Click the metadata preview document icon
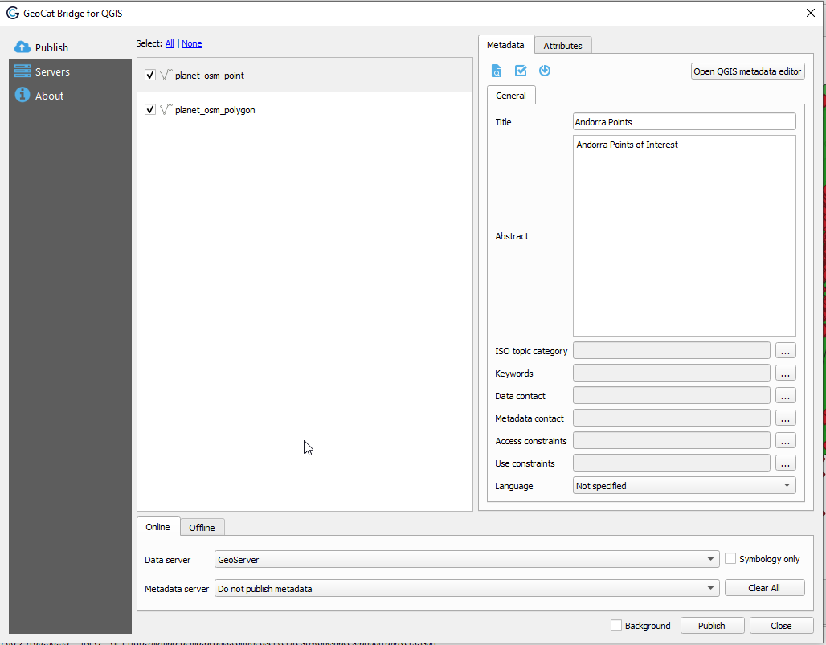The image size is (826, 645). coord(497,71)
